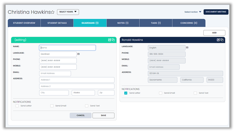Image resolution: width=235 pixels, height=132 pixels.
Task: Open the Select Years dropdown
Action: tap(68, 12)
